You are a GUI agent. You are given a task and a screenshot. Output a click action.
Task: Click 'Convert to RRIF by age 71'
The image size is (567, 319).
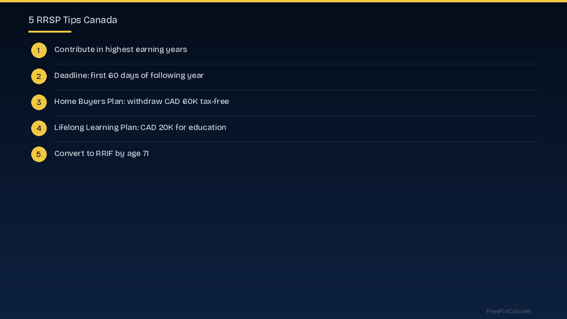coord(102,154)
